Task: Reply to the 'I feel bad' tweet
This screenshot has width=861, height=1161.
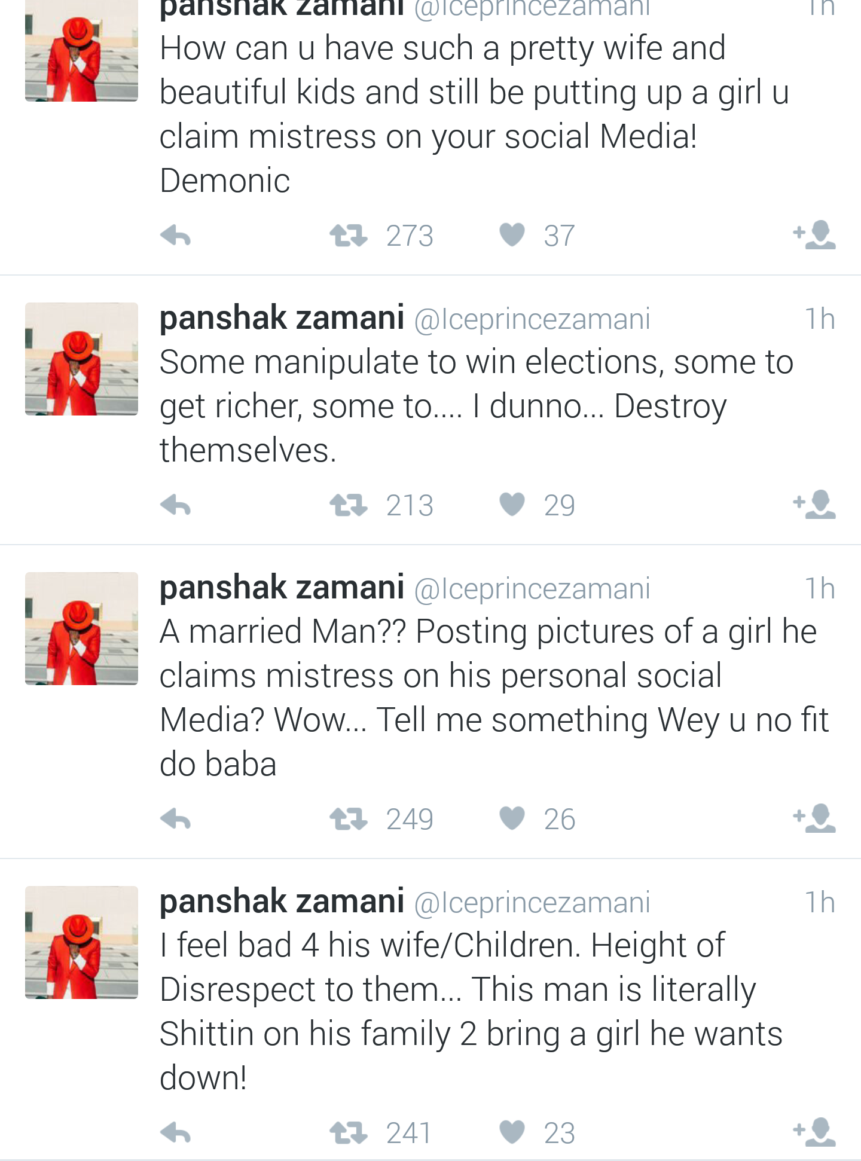Action: [x=176, y=1133]
